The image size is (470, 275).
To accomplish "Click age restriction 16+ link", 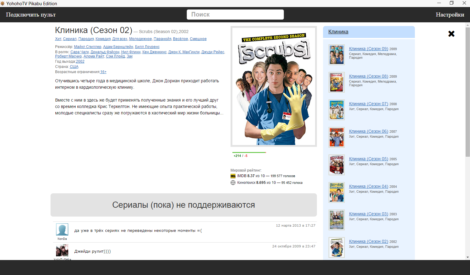I will pos(103,72).
